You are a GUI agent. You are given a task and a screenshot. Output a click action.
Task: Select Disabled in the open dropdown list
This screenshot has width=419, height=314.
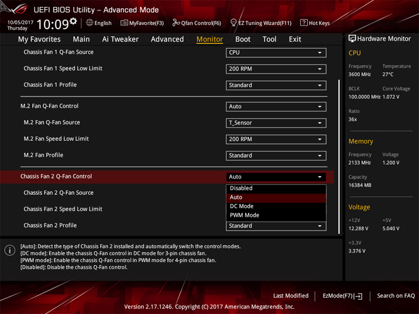coord(276,188)
